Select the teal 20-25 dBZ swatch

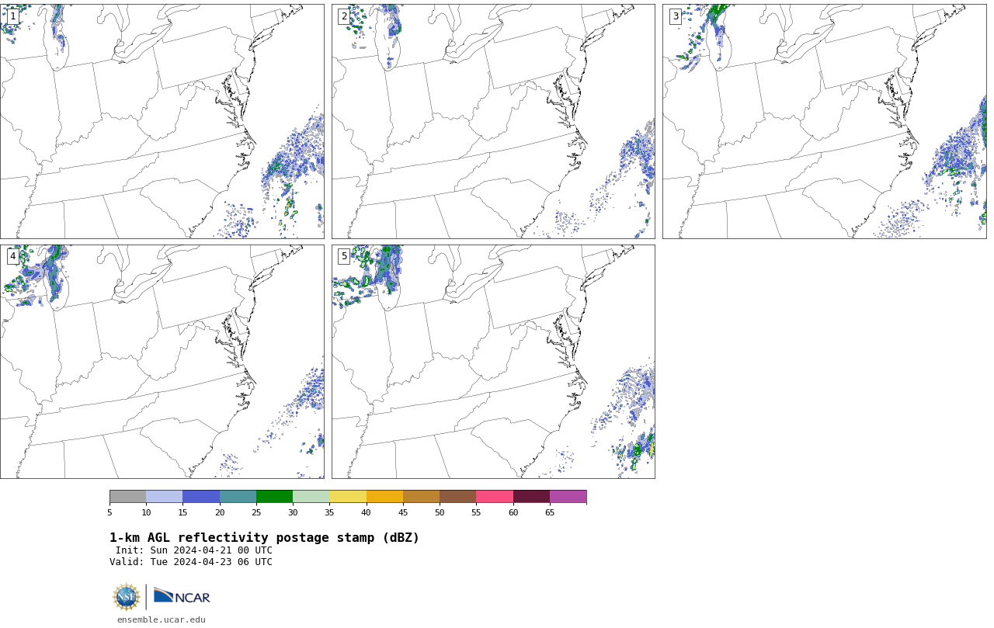tap(238, 497)
